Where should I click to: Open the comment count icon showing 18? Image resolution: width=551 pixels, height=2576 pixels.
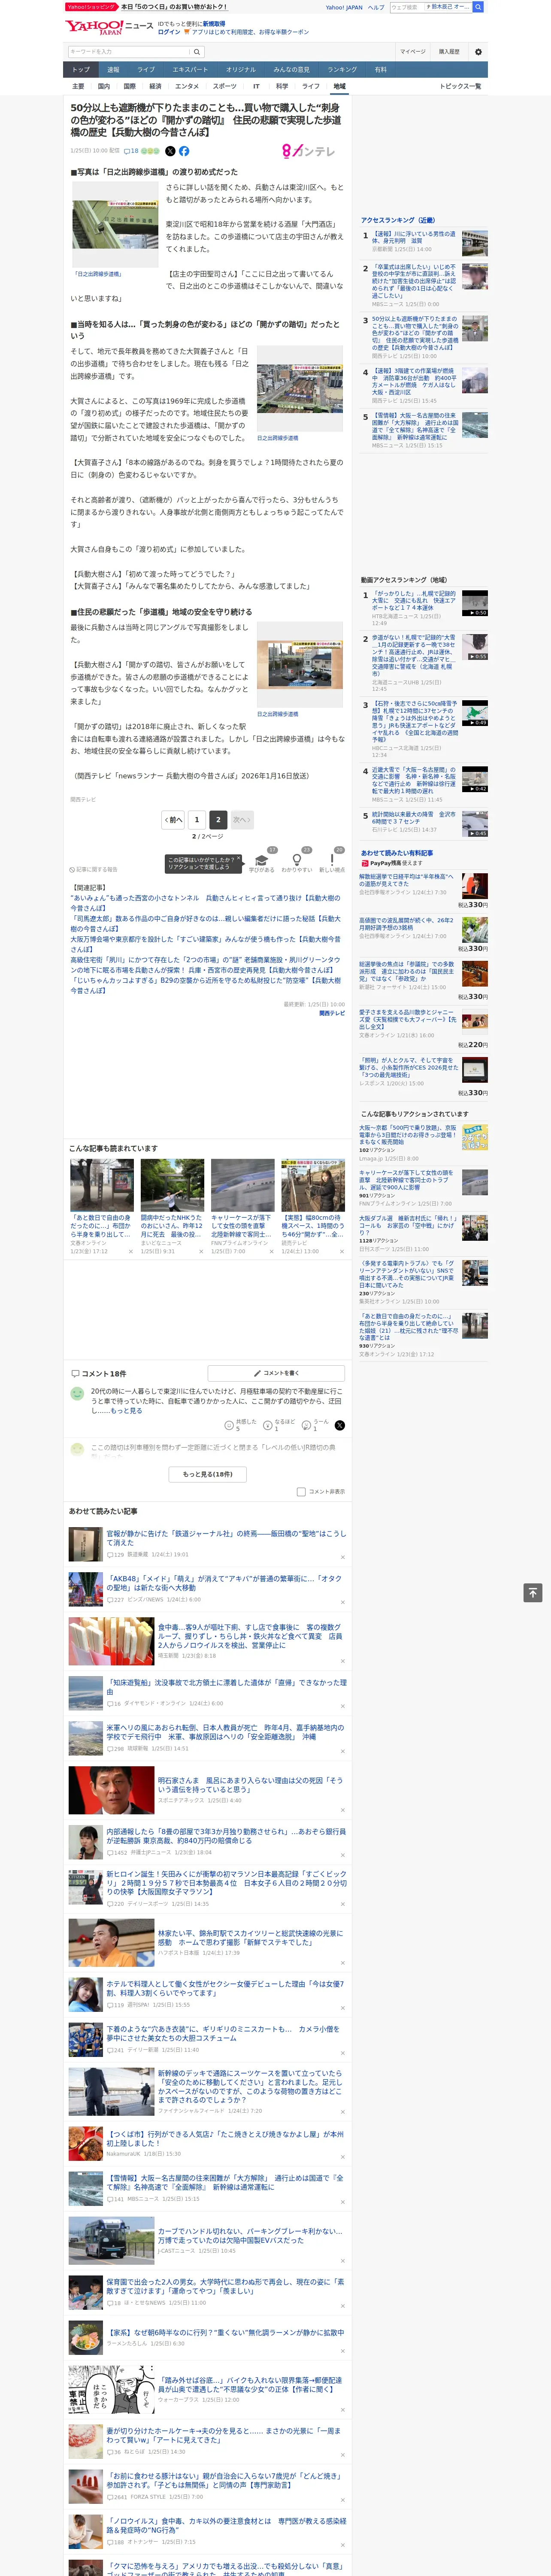(x=131, y=151)
